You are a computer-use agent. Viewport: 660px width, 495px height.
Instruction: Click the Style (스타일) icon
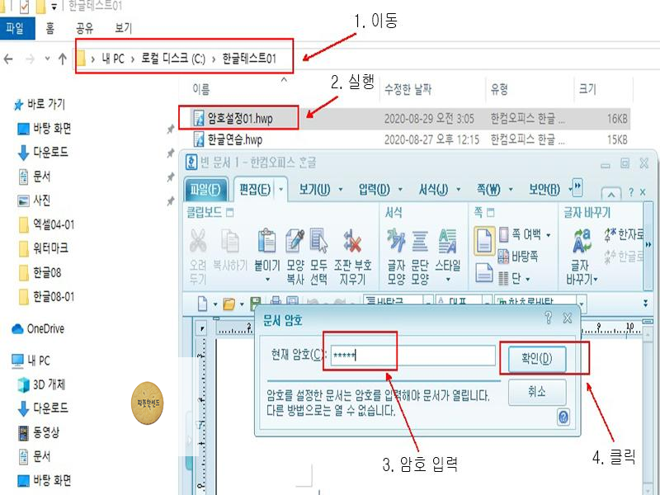tap(447, 240)
